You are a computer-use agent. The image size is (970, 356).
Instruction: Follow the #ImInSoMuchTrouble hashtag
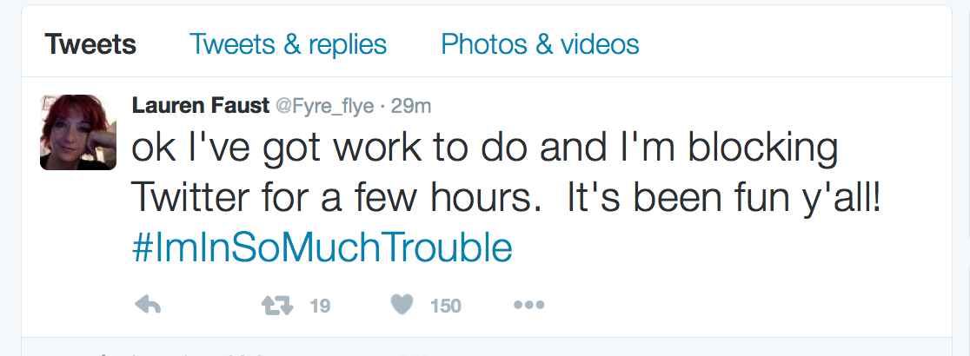point(322,248)
